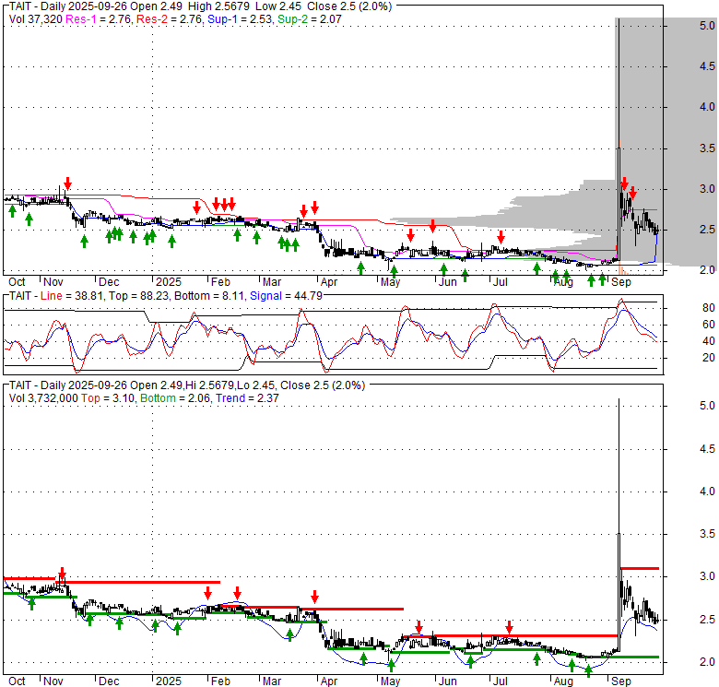Image resolution: width=719 pixels, height=687 pixels.
Task: Click the Signal = 44.79 oscillator label
Action: click(x=286, y=296)
